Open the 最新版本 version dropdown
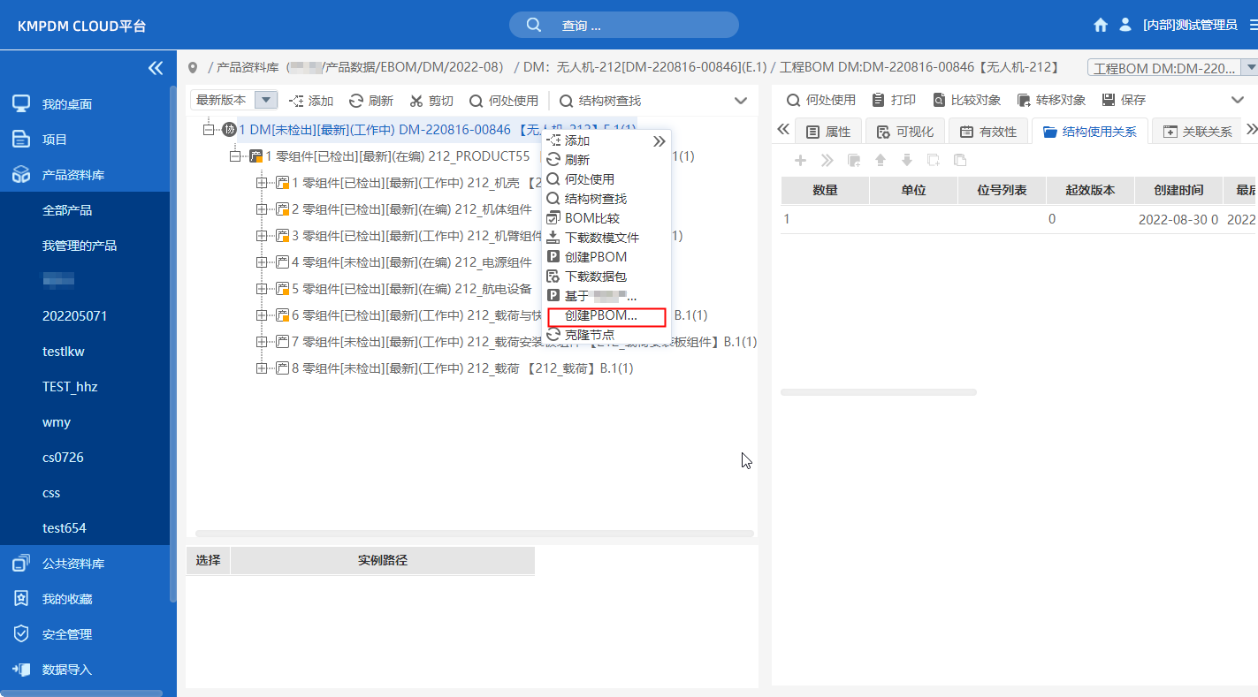This screenshot has width=1258, height=697. point(267,100)
